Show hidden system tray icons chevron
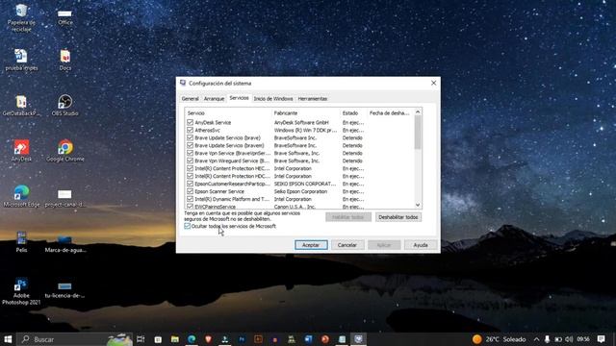616x346 pixels. [536, 339]
